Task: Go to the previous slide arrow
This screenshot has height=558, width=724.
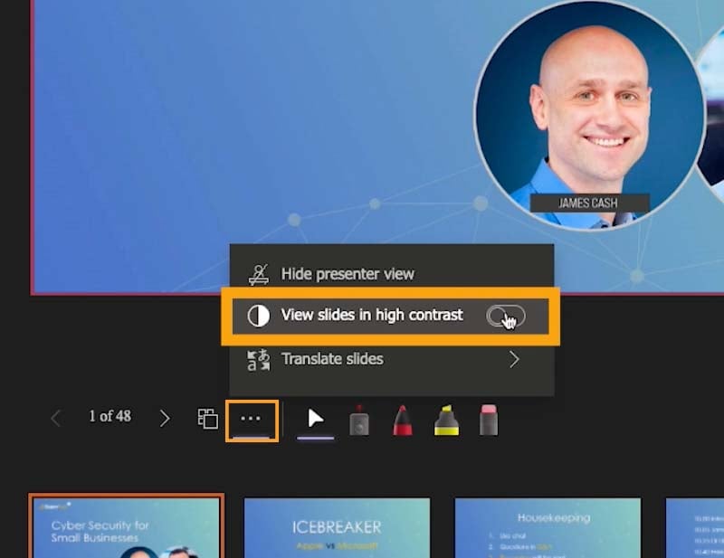Action: [56, 418]
